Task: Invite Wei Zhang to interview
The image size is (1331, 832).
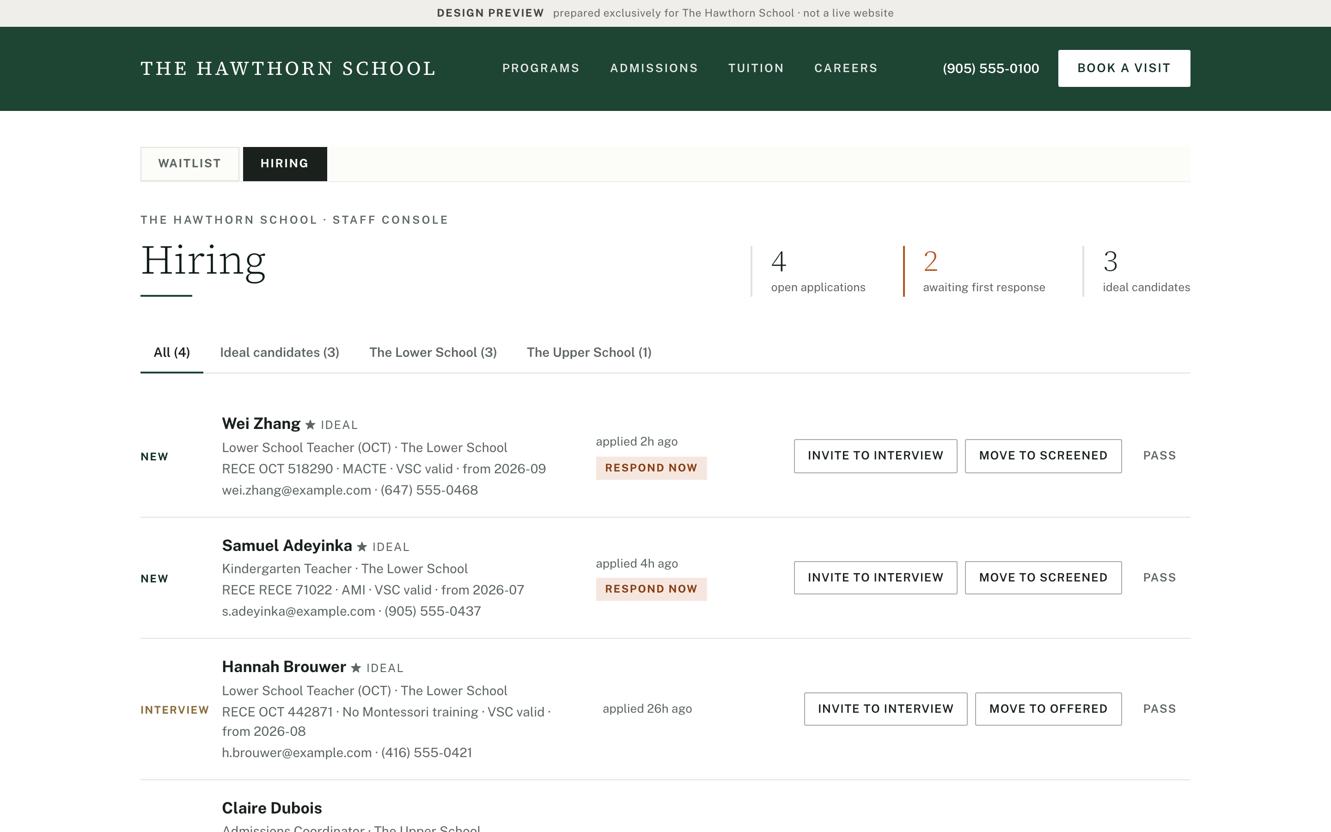Action: tap(876, 456)
